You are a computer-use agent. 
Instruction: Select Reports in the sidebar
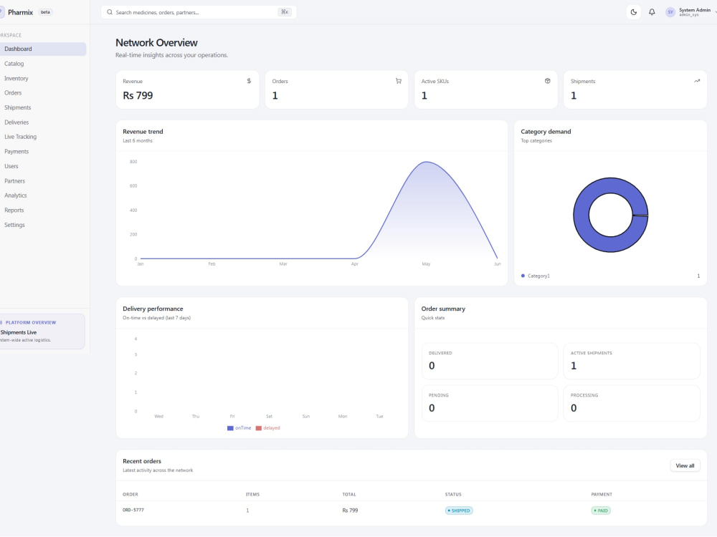click(42, 210)
